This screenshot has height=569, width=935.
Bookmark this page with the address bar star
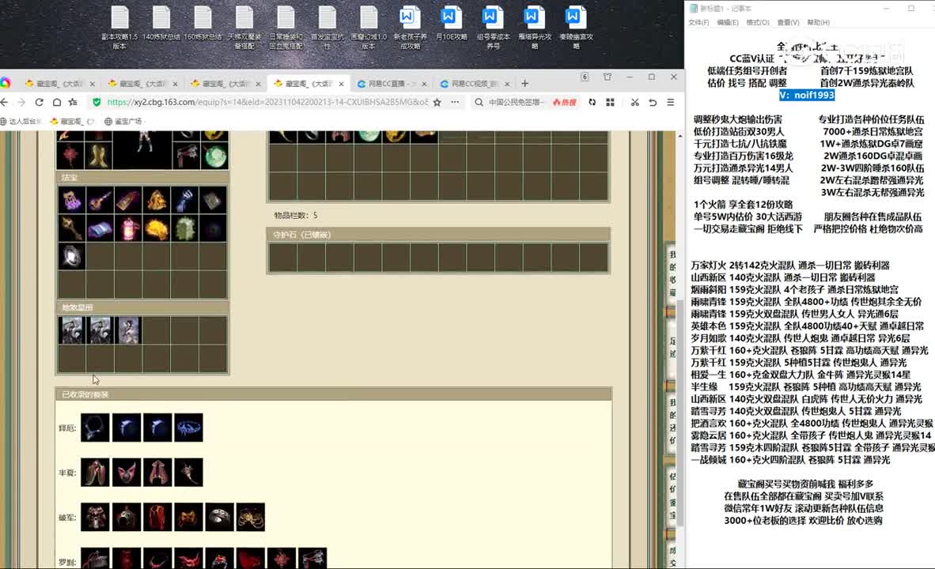point(437,103)
